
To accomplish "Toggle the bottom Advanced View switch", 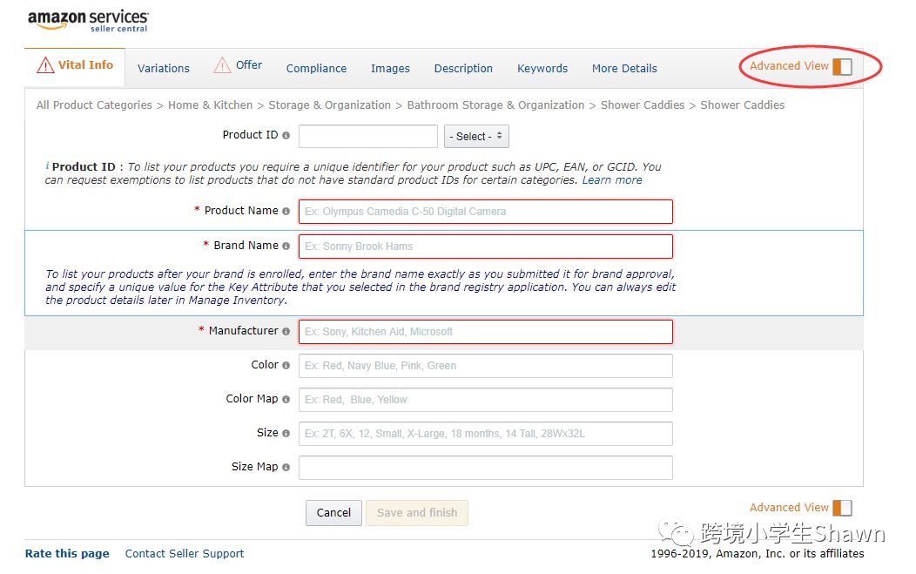I will (842, 508).
